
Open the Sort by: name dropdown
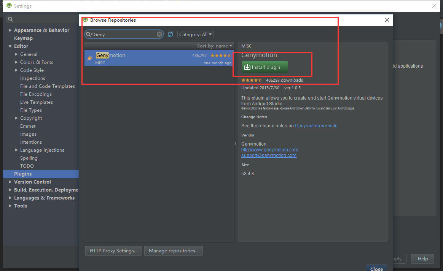pos(214,46)
